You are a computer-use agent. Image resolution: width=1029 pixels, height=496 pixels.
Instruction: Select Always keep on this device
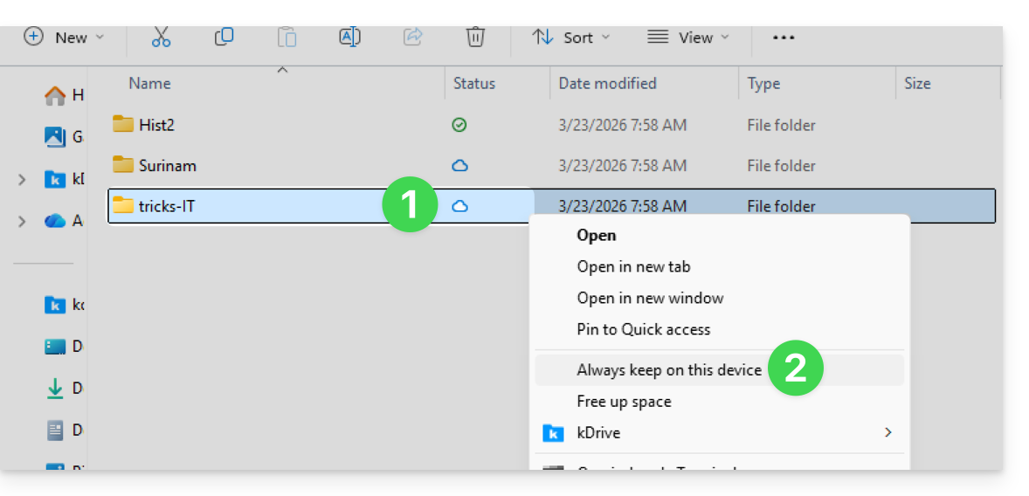[x=669, y=370]
